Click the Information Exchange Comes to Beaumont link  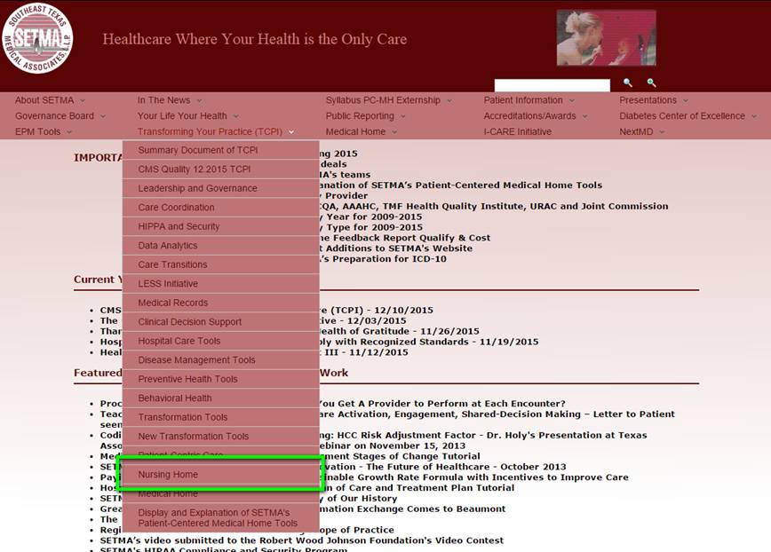click(412, 509)
